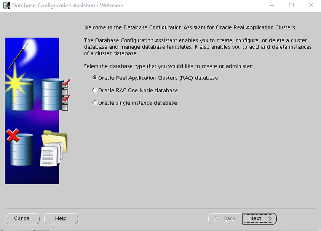The image size is (321, 231).
Task: Click the 'Welcome to the Database Configuration Assistant' text
Action: 190,27
